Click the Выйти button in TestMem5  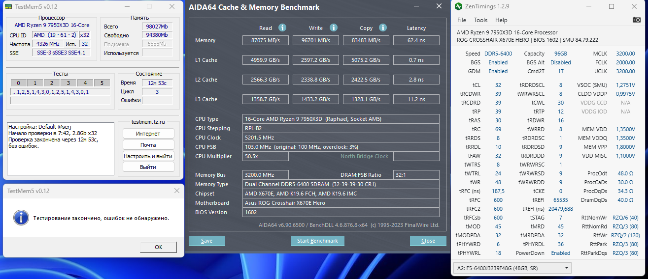(x=148, y=167)
